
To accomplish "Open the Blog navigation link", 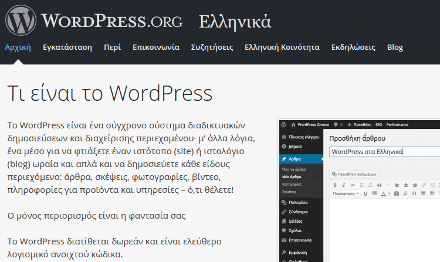I will tap(395, 47).
